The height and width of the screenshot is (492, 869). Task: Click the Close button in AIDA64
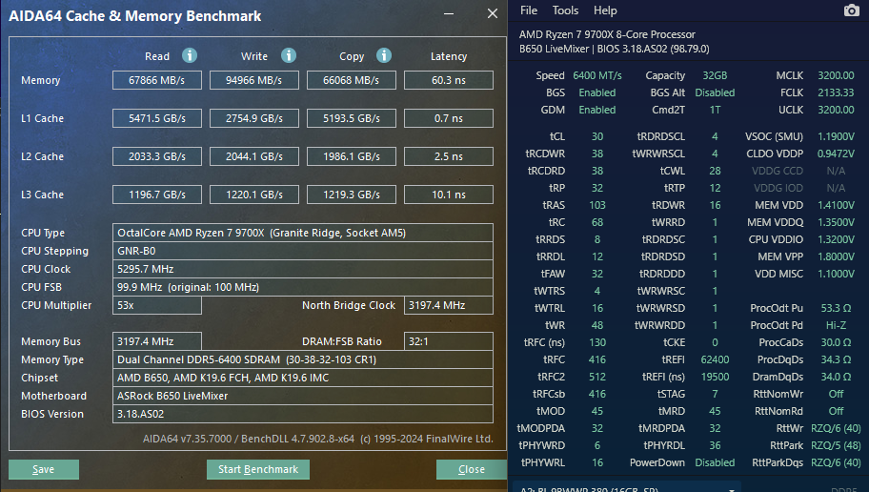click(471, 469)
